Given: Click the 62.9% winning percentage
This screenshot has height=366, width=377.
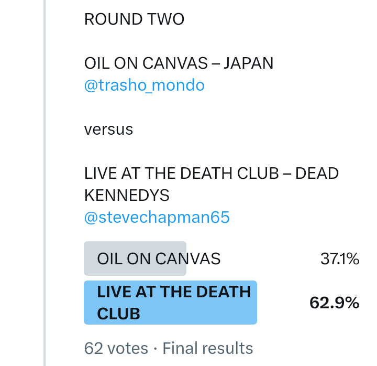Looking at the screenshot, I should coord(334,303).
